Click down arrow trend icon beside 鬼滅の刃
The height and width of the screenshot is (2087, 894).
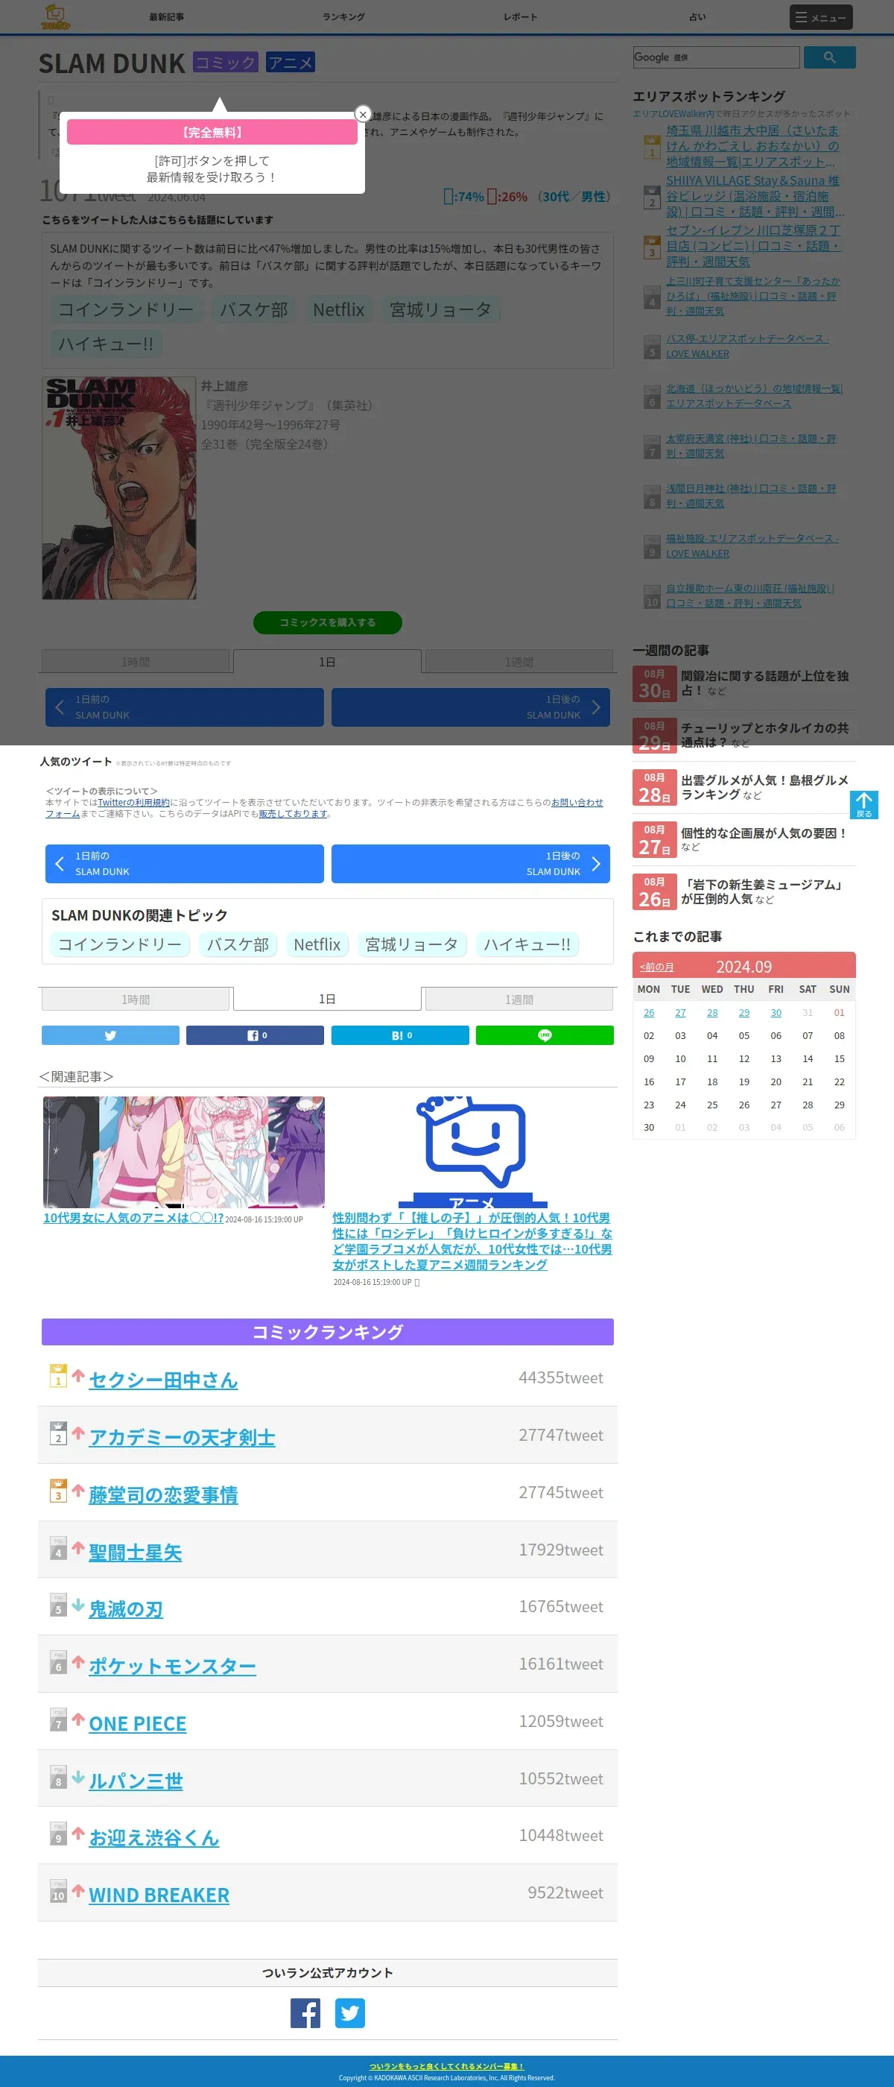tap(77, 1604)
